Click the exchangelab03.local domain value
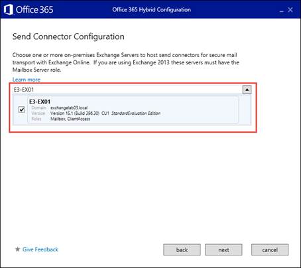301x268 pixels. pos(69,108)
